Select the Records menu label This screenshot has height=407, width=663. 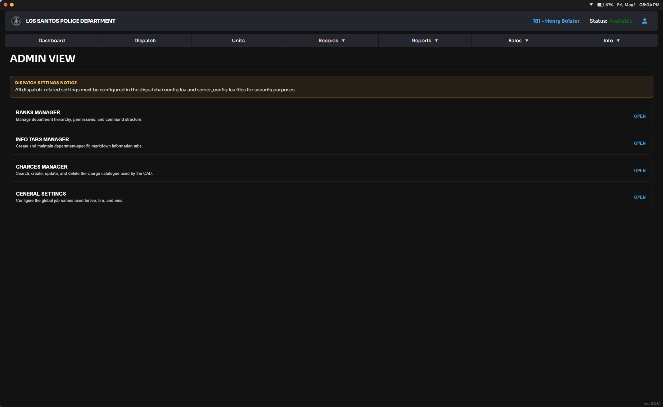[328, 40]
